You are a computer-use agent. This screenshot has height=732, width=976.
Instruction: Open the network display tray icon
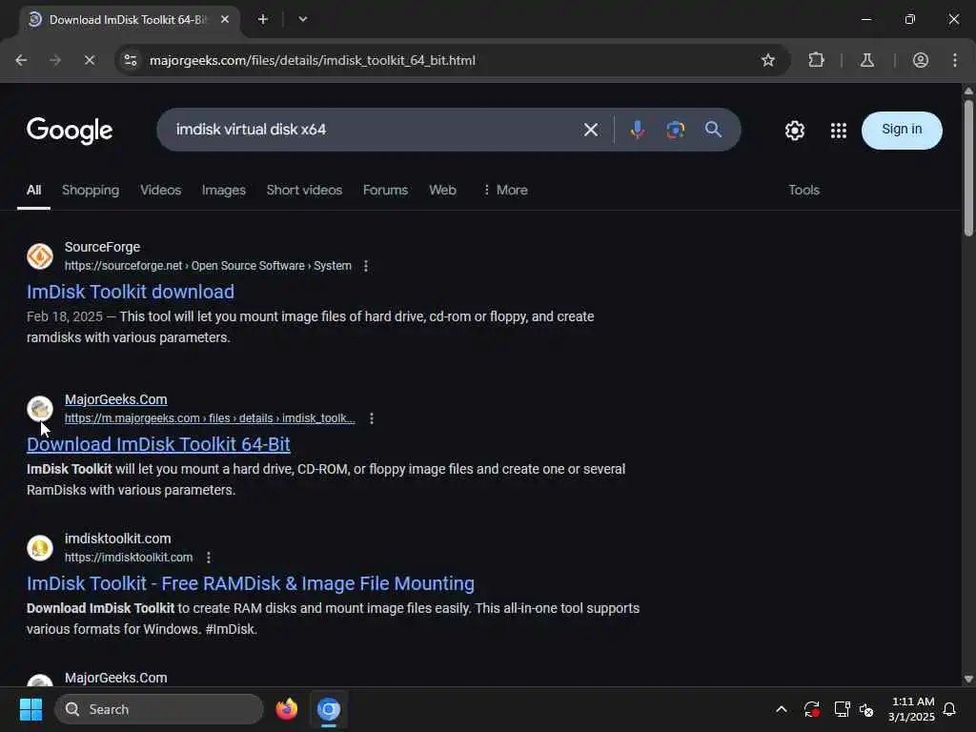[842, 709]
